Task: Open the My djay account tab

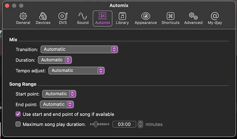Action: click(x=215, y=18)
